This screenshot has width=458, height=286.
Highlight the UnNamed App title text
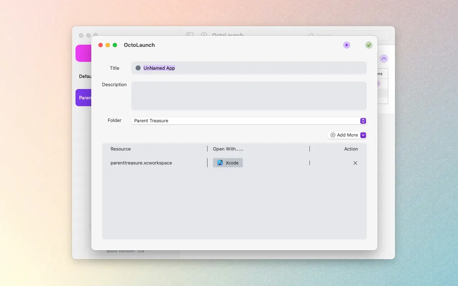tap(159, 68)
